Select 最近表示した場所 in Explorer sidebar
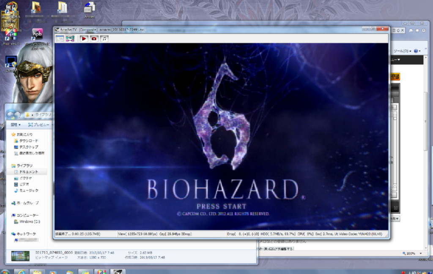The height and width of the screenshot is (274, 433). click(29, 153)
